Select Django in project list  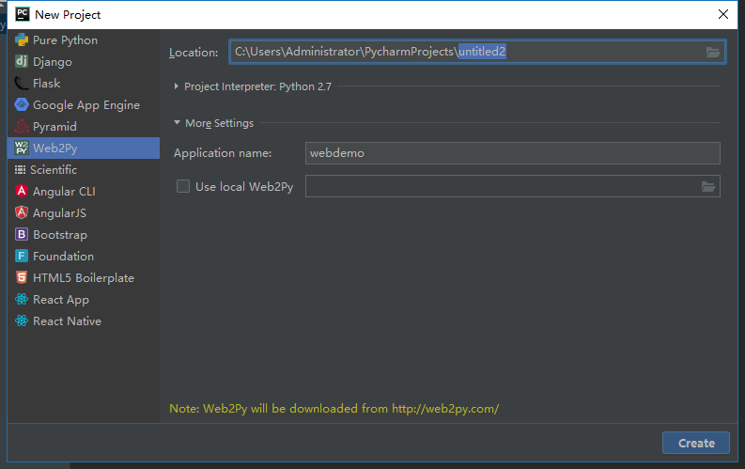pyautogui.click(x=53, y=62)
